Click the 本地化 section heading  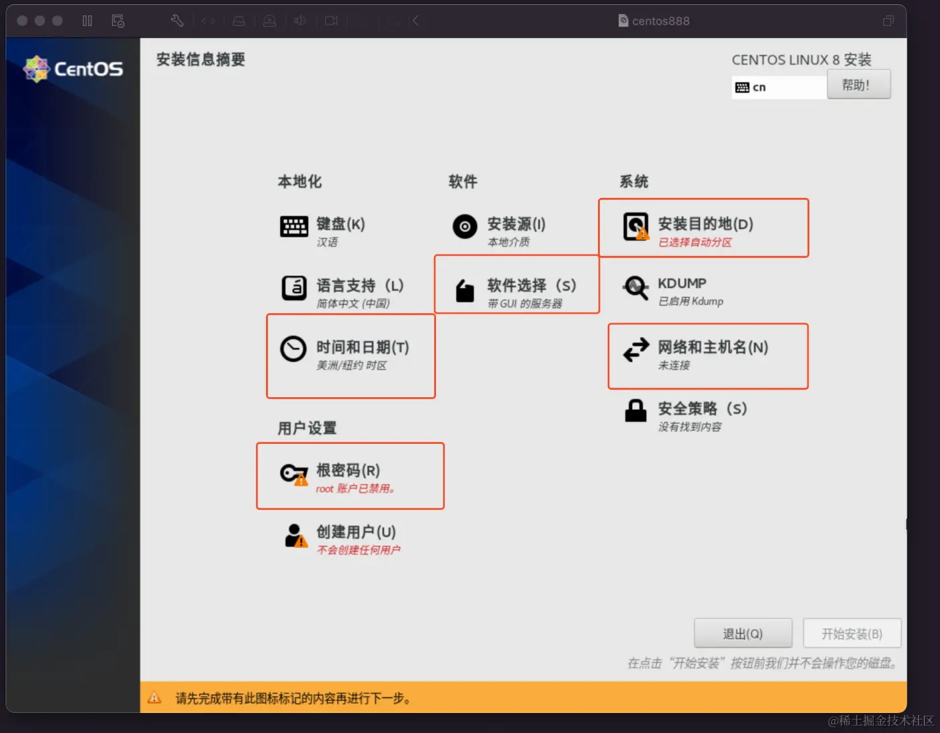tap(300, 181)
